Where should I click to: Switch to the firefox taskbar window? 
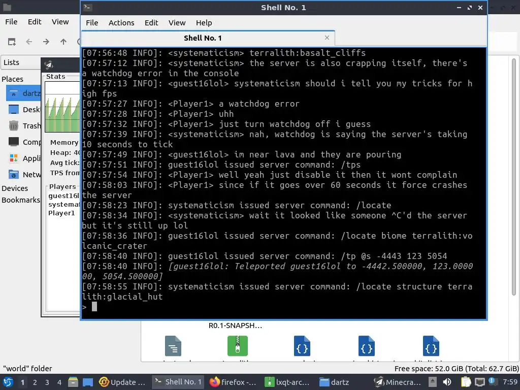[234, 382]
